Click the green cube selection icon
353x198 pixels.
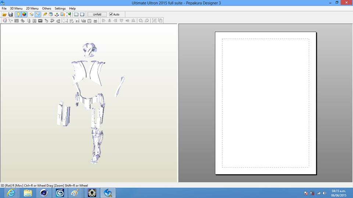point(69,14)
